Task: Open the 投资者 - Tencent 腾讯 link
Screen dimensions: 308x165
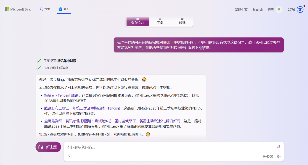Action: (x=61, y=95)
